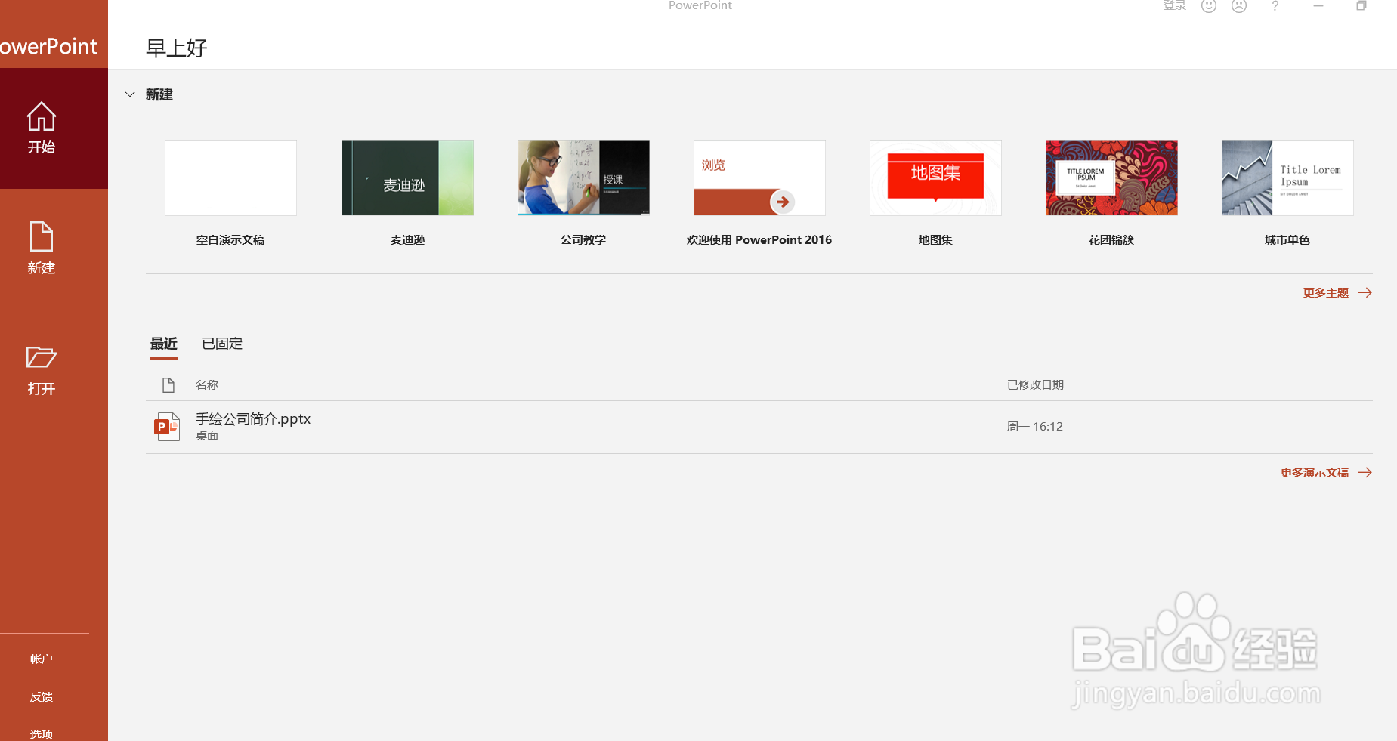Click the happy face feedback icon
Viewport: 1397px width, 741px height.
pos(1209,6)
